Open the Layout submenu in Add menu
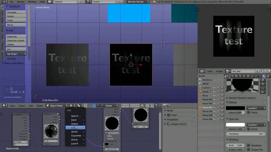This screenshot has width=271, height=152. click(x=75, y=144)
